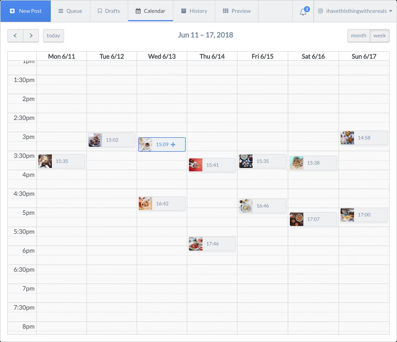The image size is (397, 342).
Task: Advance to next week using the right chevron
Action: pos(31,36)
